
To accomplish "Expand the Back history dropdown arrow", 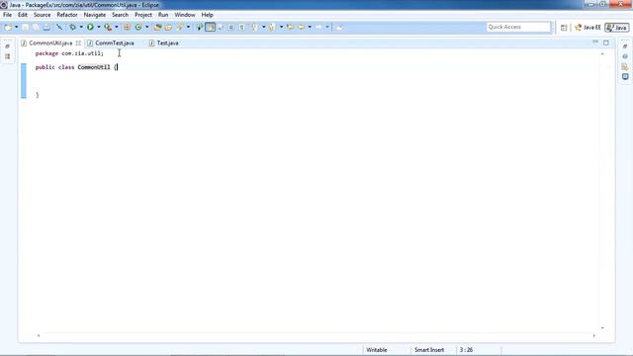I will [x=310, y=27].
